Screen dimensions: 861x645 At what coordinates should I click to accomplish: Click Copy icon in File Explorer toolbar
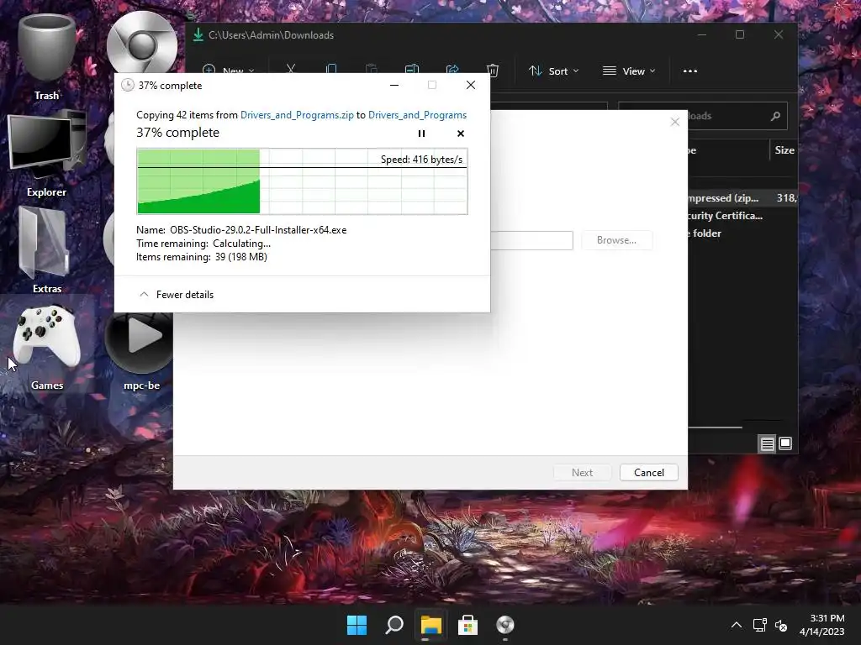331,69
